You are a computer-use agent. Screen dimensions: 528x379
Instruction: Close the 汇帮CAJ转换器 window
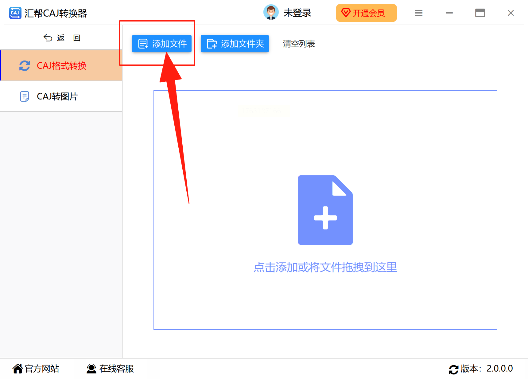click(511, 13)
